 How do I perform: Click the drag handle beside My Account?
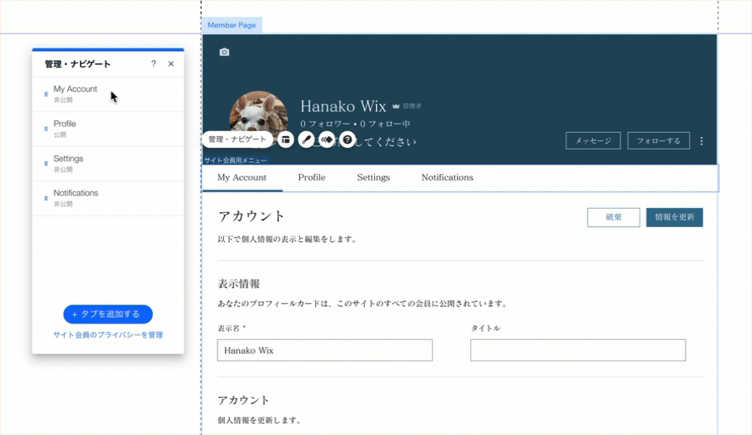46,94
